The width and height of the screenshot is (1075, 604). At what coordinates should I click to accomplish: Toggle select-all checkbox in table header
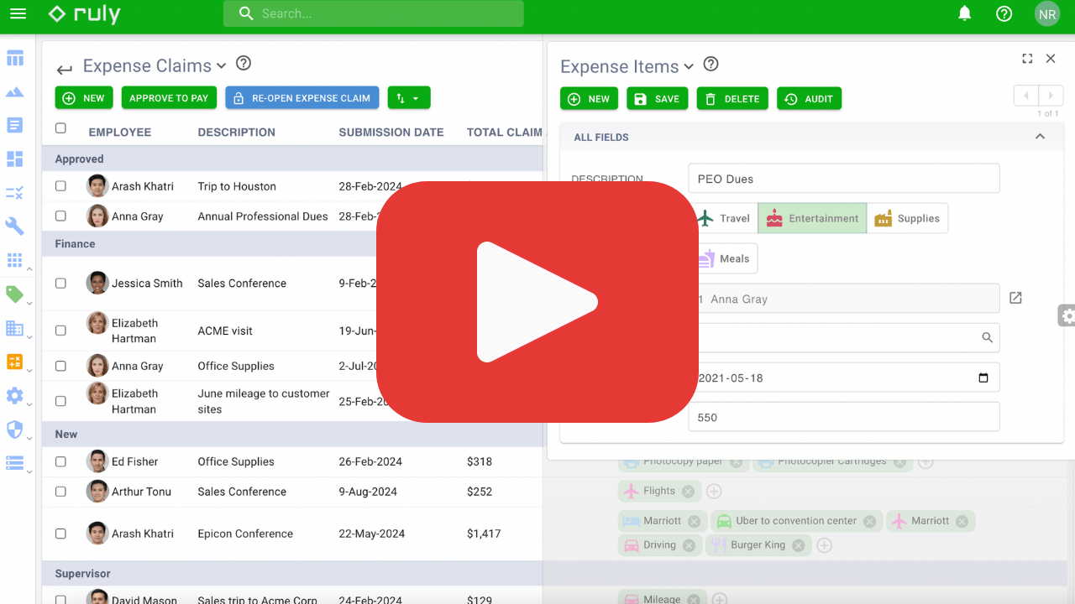[x=60, y=128]
